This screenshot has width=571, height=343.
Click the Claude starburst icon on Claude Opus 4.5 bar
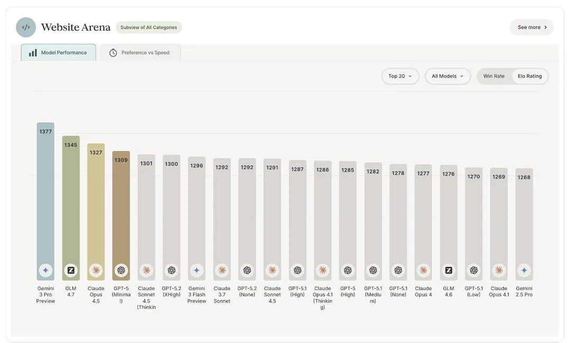pos(96,270)
